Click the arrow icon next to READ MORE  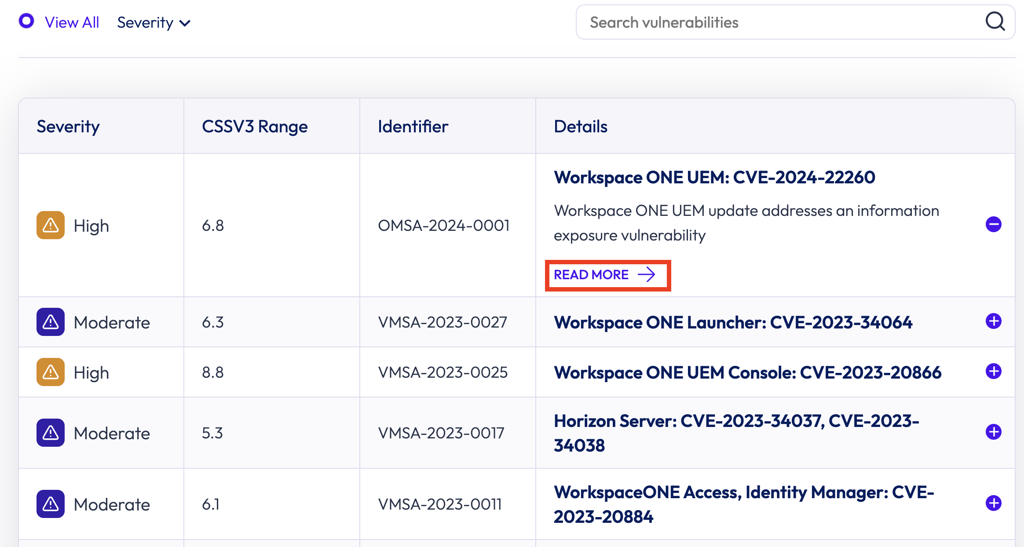(x=646, y=275)
